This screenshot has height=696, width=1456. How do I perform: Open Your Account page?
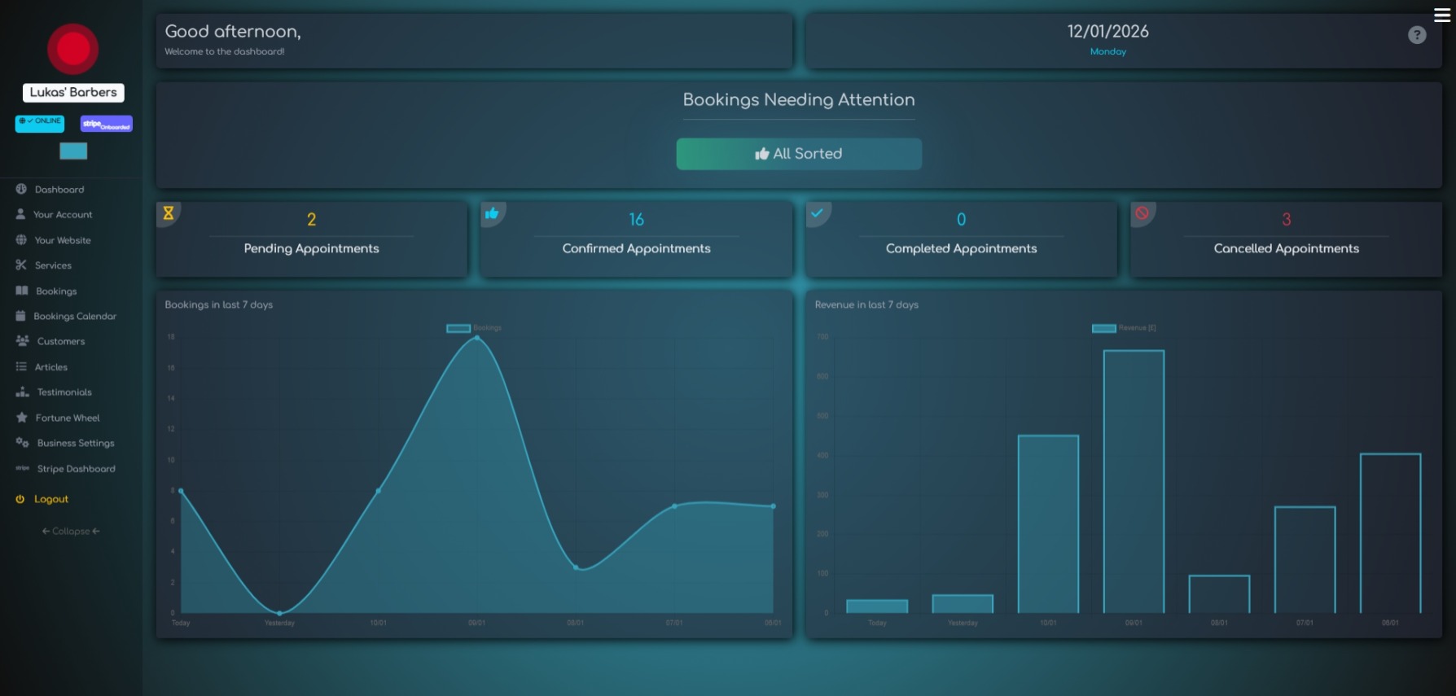(63, 215)
